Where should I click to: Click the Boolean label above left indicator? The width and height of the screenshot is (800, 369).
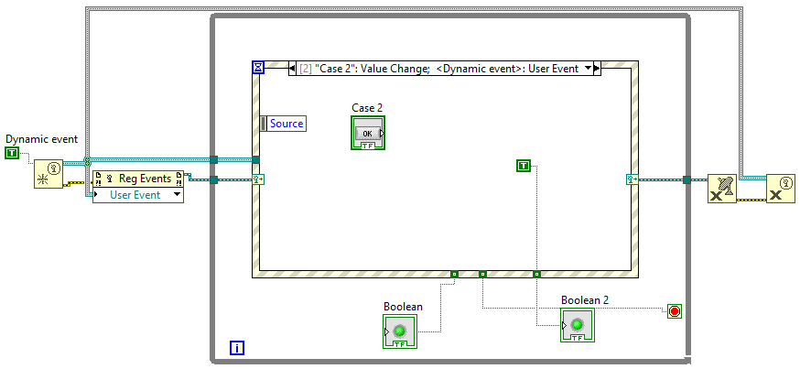(x=403, y=306)
